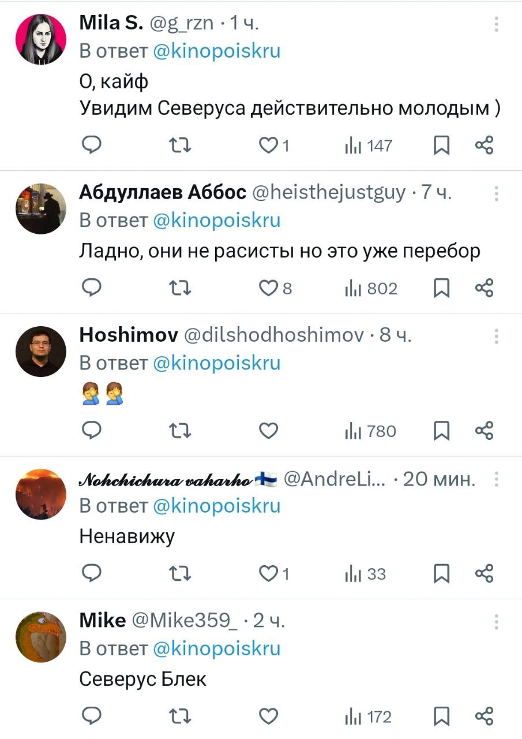Image resolution: width=522 pixels, height=739 pixels.
Task: Like the tweet by Абдуллаев Аббос
Action: 268,288
